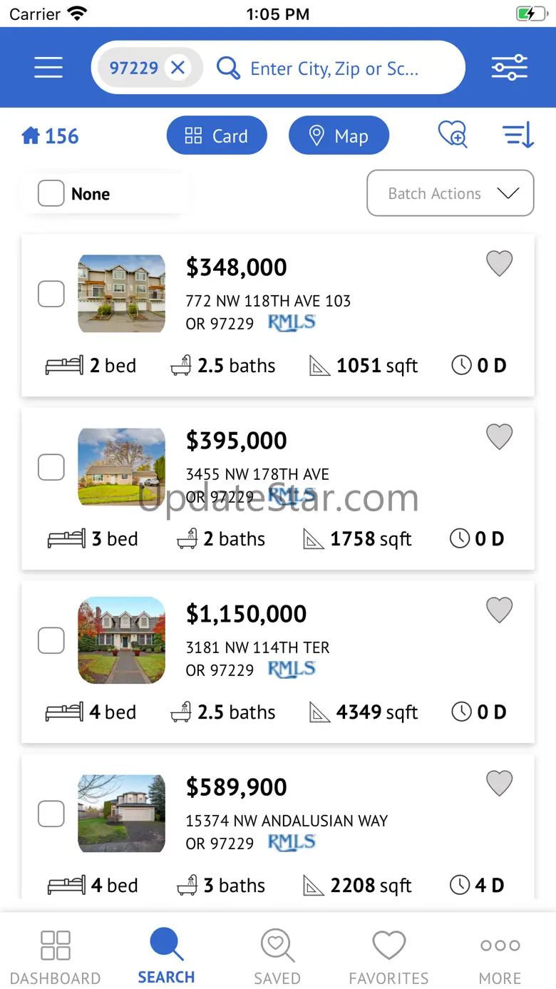556x989 pixels.
Task: Expand the Batch Actions dropdown
Action: (450, 193)
